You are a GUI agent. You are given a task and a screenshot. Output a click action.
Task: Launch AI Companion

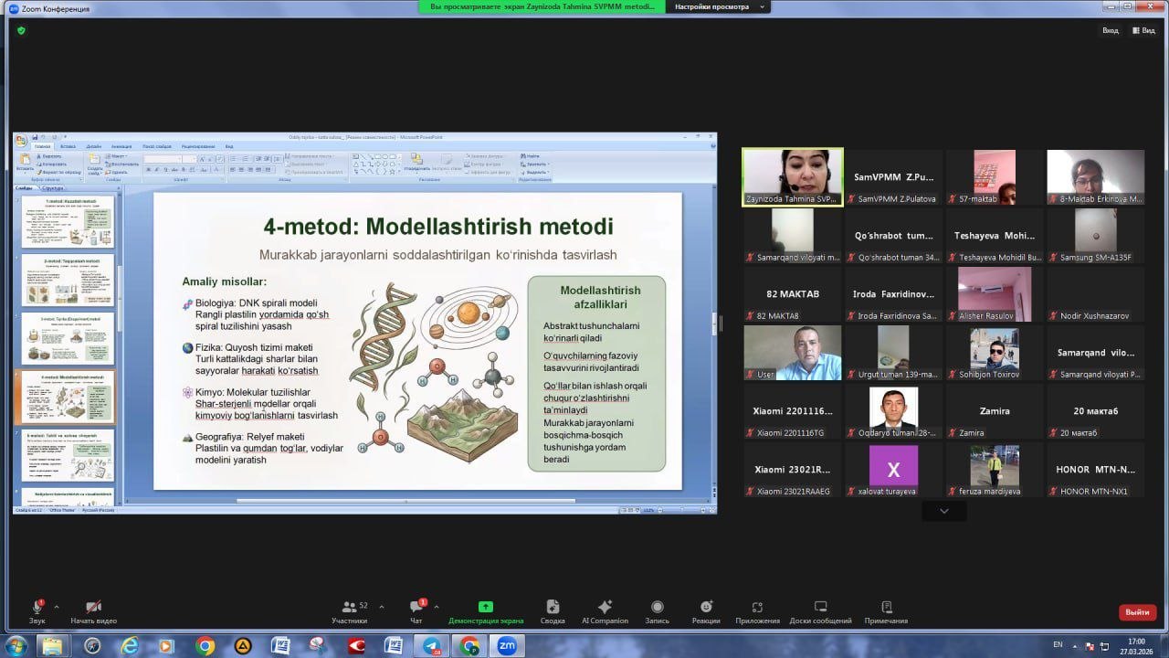pos(605,610)
